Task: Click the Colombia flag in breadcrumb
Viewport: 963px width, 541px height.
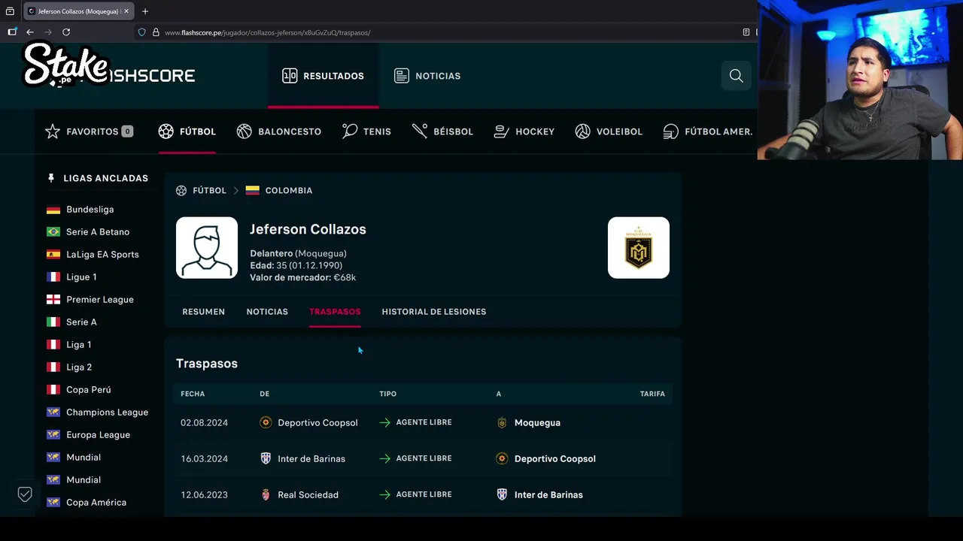Action: pyautogui.click(x=253, y=191)
